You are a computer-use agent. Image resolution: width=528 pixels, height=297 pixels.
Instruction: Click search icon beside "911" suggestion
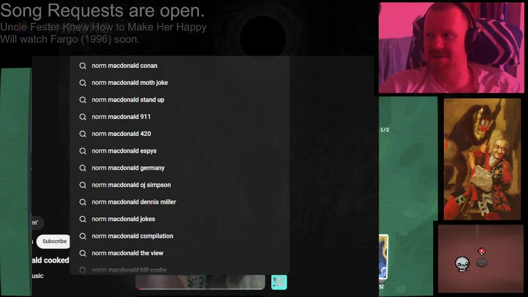point(83,117)
